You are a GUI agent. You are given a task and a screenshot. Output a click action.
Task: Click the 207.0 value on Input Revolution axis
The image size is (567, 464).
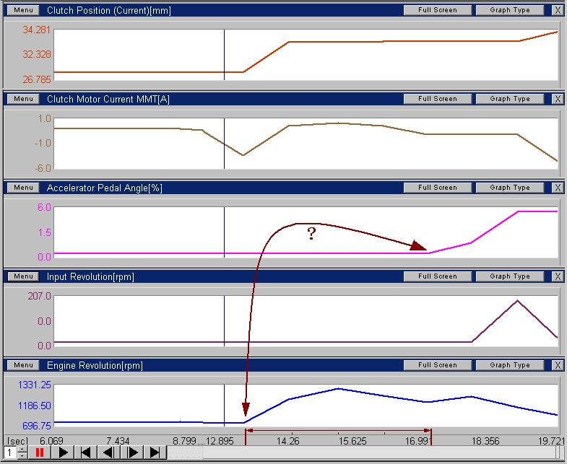tap(39, 297)
